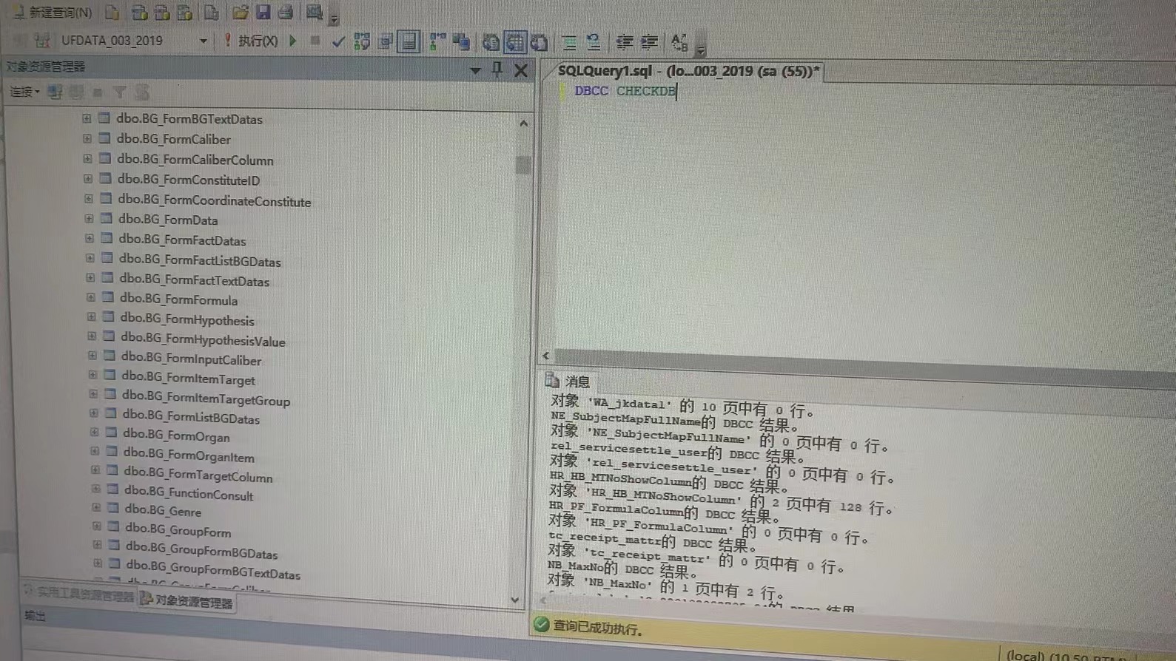Click the Save file disk icon
The width and height of the screenshot is (1176, 661).
(263, 13)
